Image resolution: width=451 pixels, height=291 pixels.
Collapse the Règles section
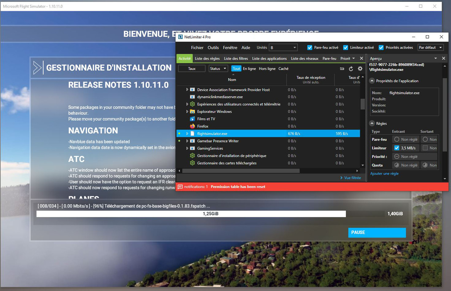click(372, 124)
